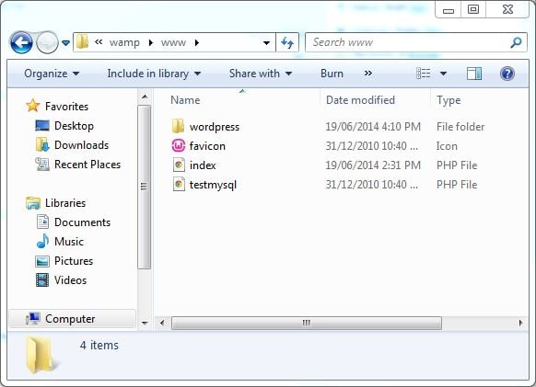Viewport: 536px width, 387px height.
Task: Open Desktop from Favorites
Action: click(x=74, y=126)
